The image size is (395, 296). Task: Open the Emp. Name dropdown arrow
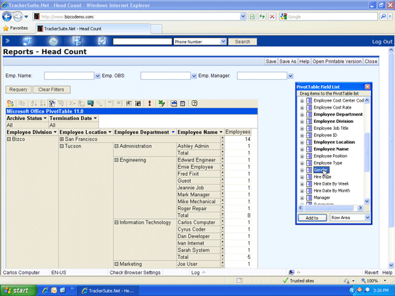pyautogui.click(x=98, y=76)
